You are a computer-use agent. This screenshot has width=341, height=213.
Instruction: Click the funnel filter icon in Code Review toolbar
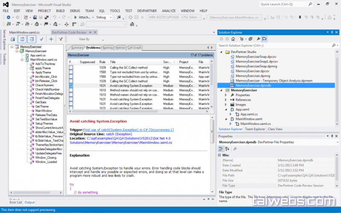pos(61,39)
